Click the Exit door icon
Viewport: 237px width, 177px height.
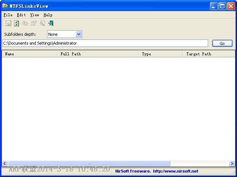click(x=51, y=23)
